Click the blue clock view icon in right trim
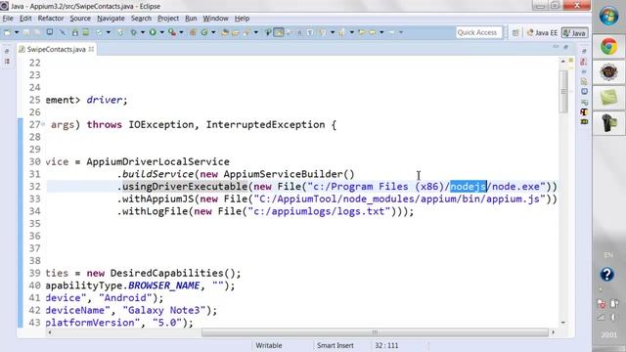626x352 pixels. point(584,91)
